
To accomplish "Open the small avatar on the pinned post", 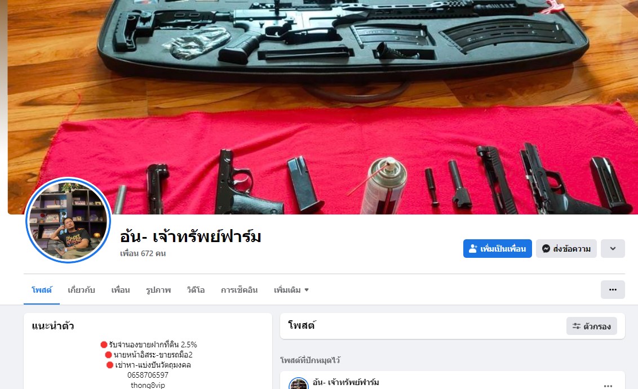I will pos(298,384).
